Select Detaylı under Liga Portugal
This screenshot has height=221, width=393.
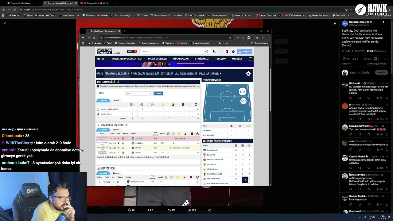pyautogui.click(x=116, y=173)
